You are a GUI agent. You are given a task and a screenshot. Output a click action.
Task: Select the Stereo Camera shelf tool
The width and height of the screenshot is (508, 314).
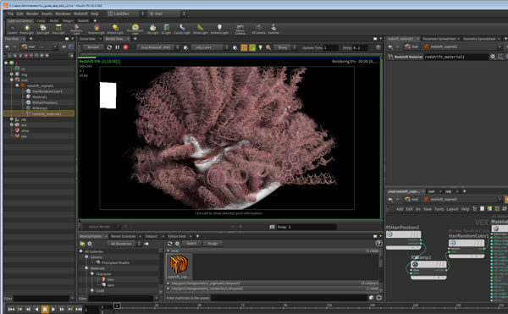(x=240, y=29)
